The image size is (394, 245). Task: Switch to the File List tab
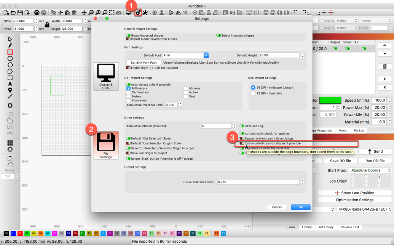pyautogui.click(x=359, y=130)
